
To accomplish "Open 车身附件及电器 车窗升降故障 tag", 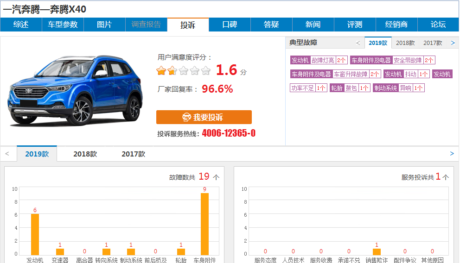I will pyautogui.click(x=336, y=74).
